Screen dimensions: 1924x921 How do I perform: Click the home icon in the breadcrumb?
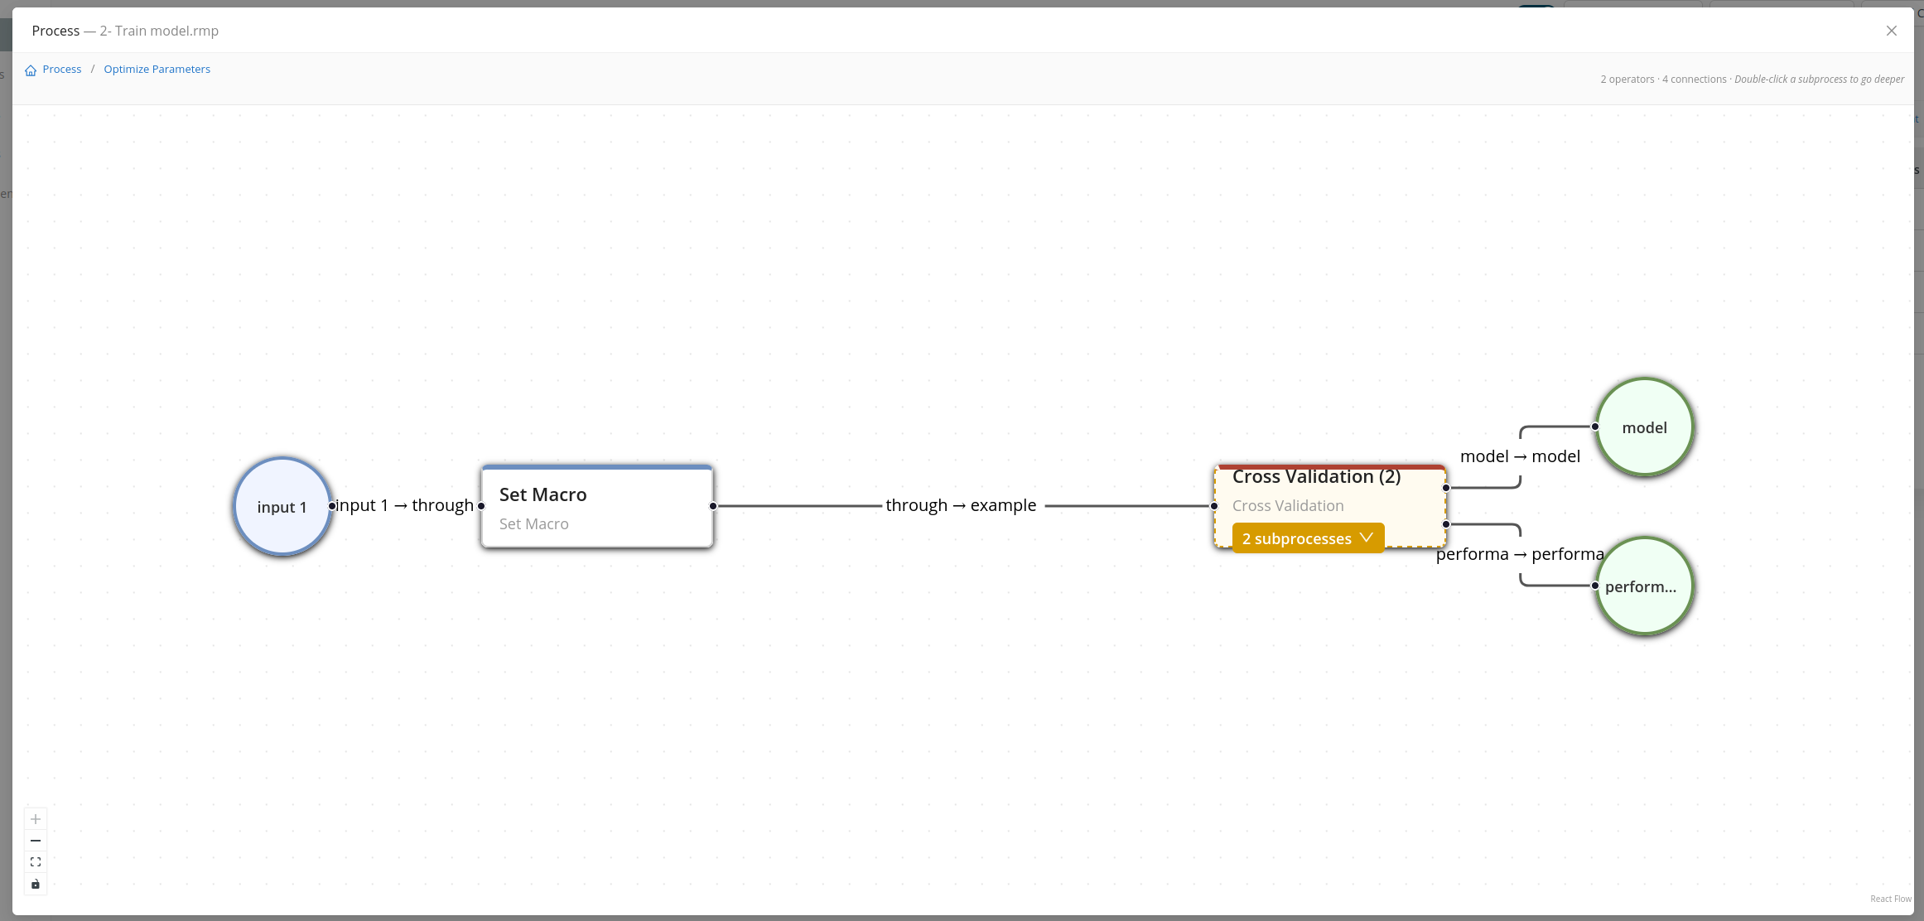pos(30,70)
